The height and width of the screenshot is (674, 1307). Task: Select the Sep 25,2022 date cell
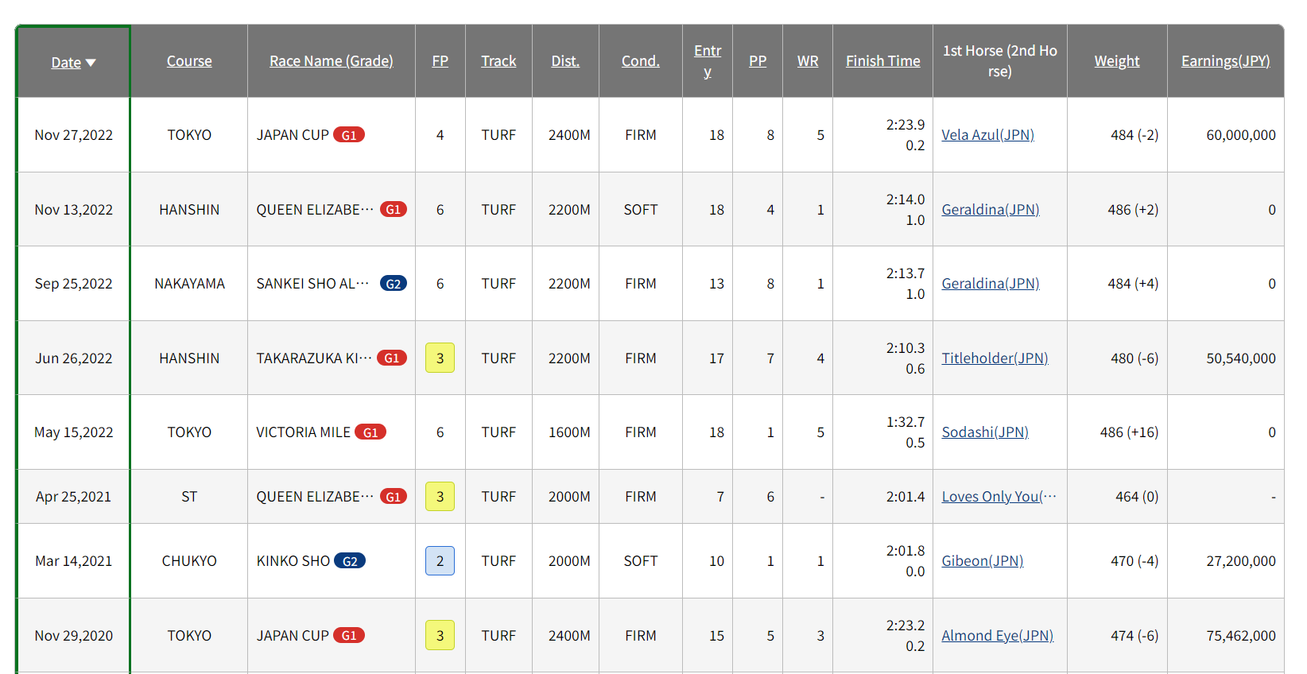tap(74, 284)
